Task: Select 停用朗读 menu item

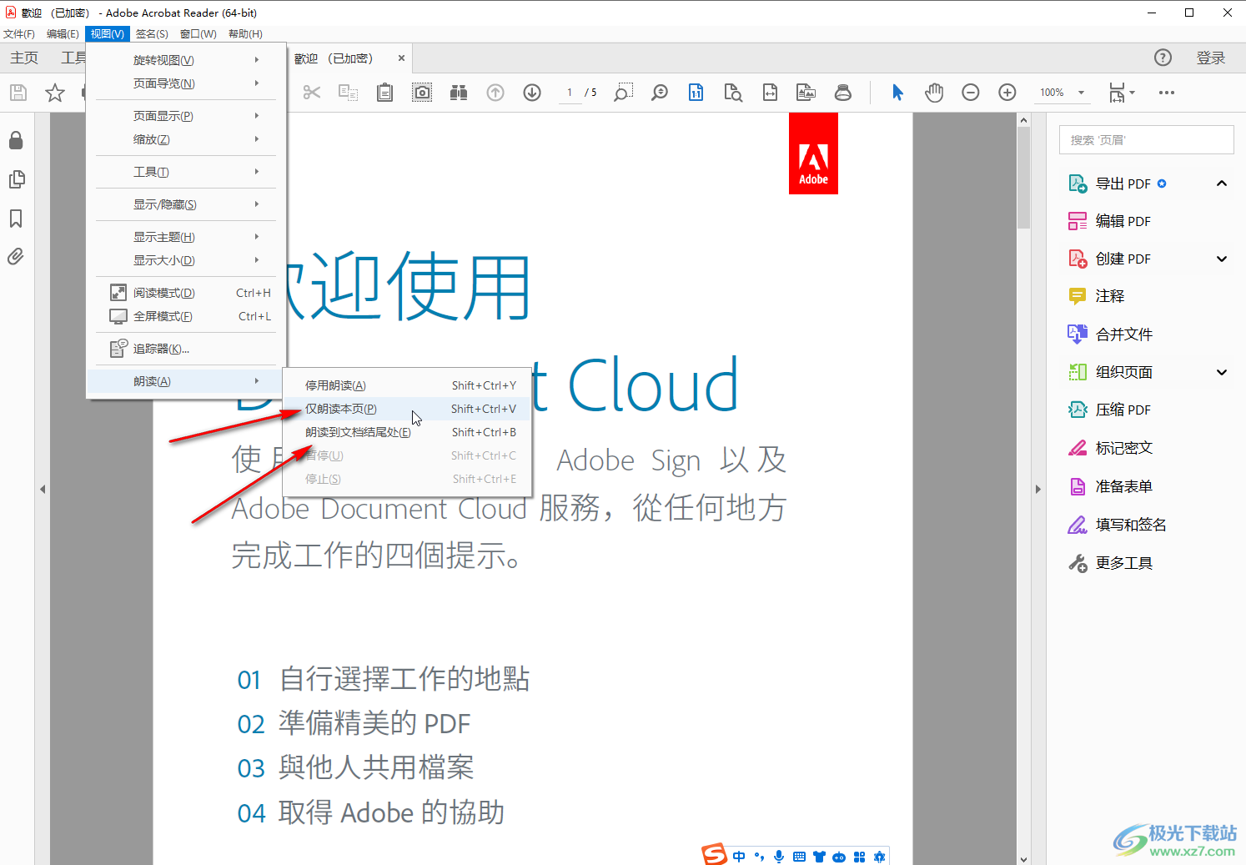Action: click(x=407, y=385)
